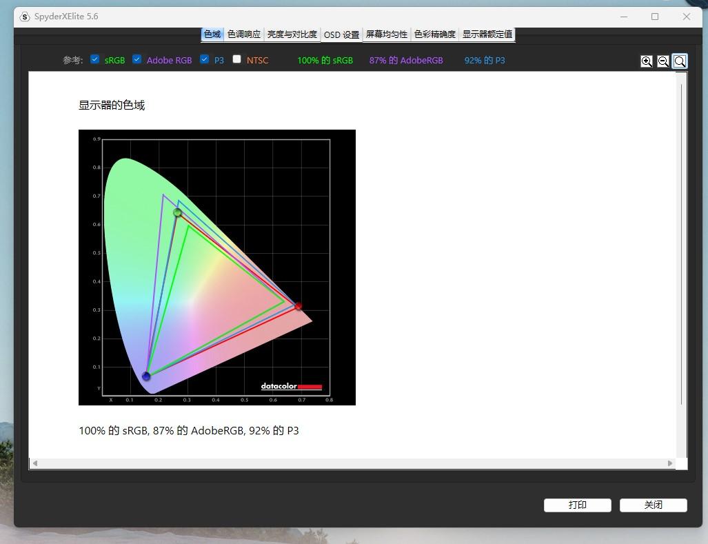Show the 屏幕均匀性 tab
The height and width of the screenshot is (544, 708).
tap(387, 34)
